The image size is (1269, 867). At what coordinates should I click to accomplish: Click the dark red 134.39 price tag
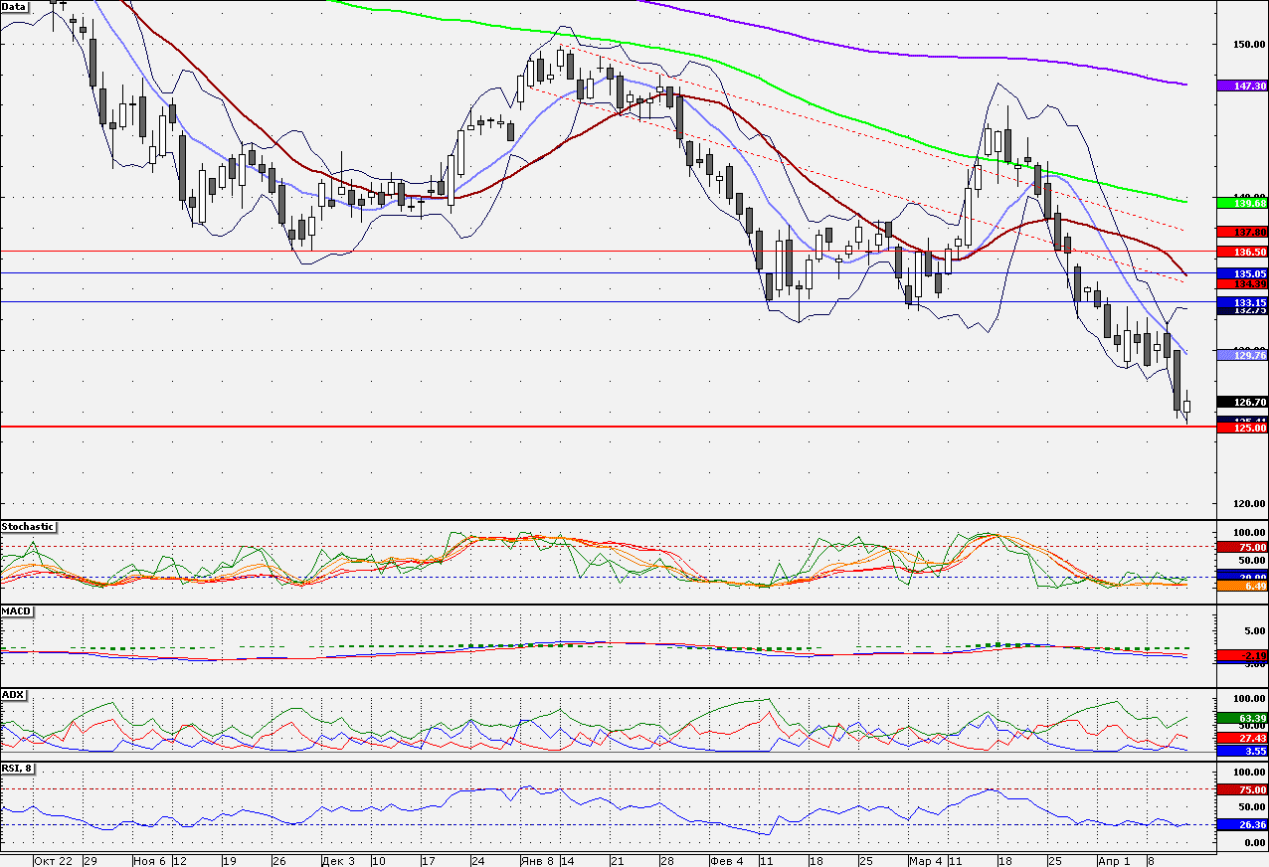pyautogui.click(x=1242, y=284)
